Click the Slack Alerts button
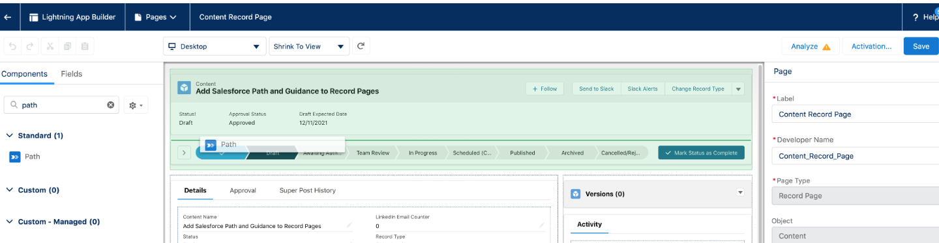939x243 pixels. click(x=642, y=88)
